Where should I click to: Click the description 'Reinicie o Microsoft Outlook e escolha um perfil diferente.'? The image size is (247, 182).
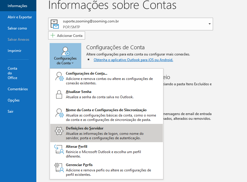point(103,154)
